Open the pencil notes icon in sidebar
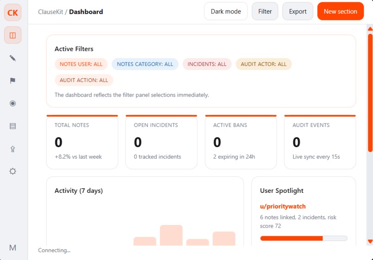The height and width of the screenshot is (260, 373). click(x=12, y=58)
